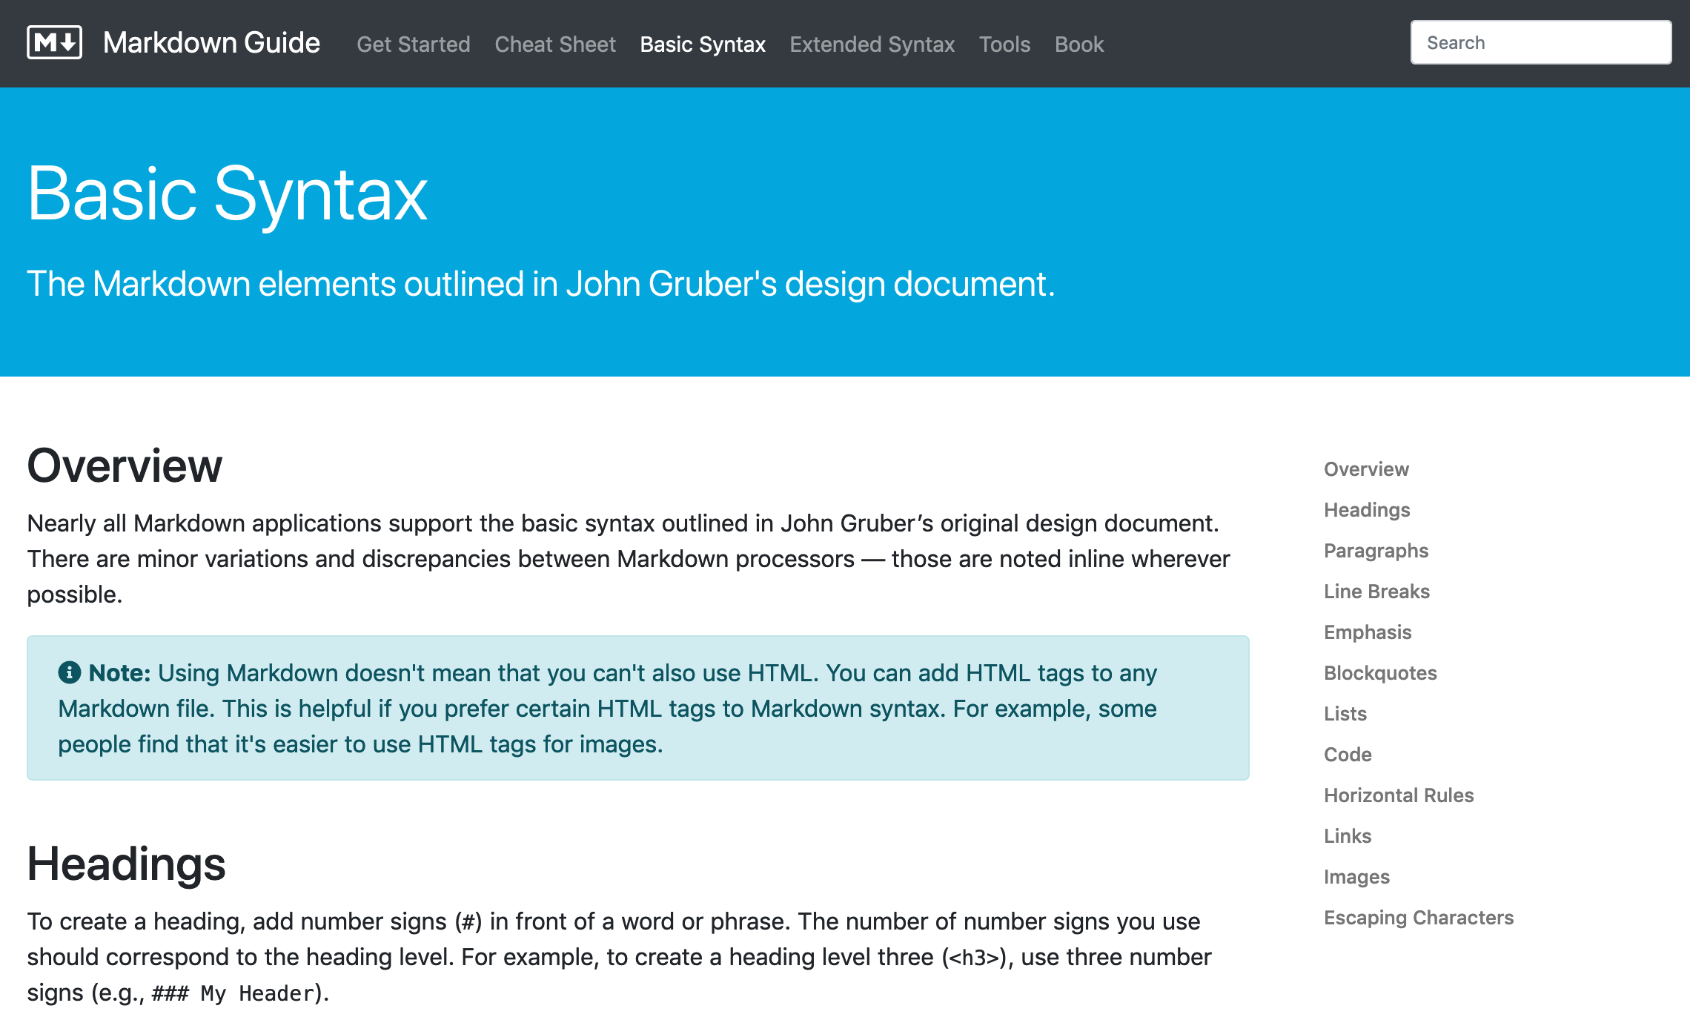Open the Markdown Guide home link

click(211, 43)
